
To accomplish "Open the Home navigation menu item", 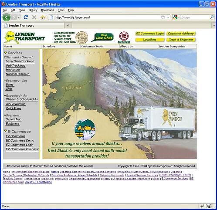I will (22, 46).
